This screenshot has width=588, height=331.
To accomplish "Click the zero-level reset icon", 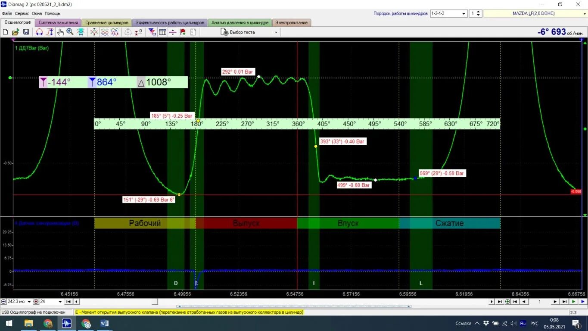I will click(x=138, y=32).
